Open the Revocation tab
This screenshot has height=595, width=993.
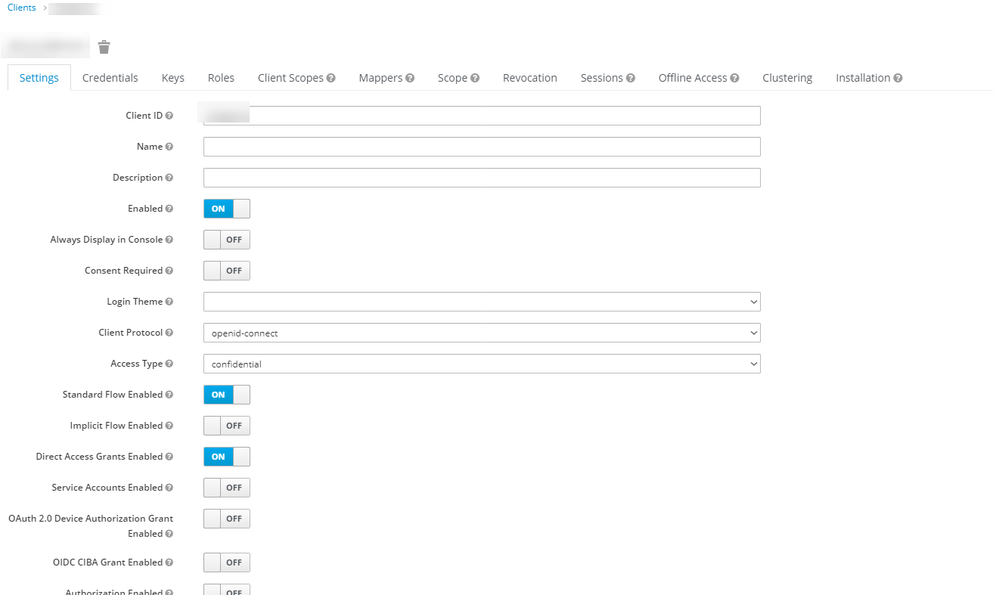530,78
